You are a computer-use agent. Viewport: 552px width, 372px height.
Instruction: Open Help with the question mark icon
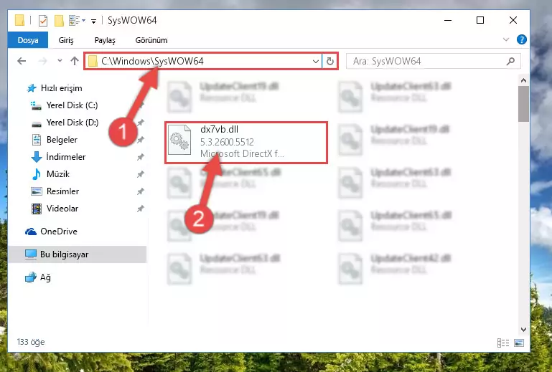tap(522, 39)
